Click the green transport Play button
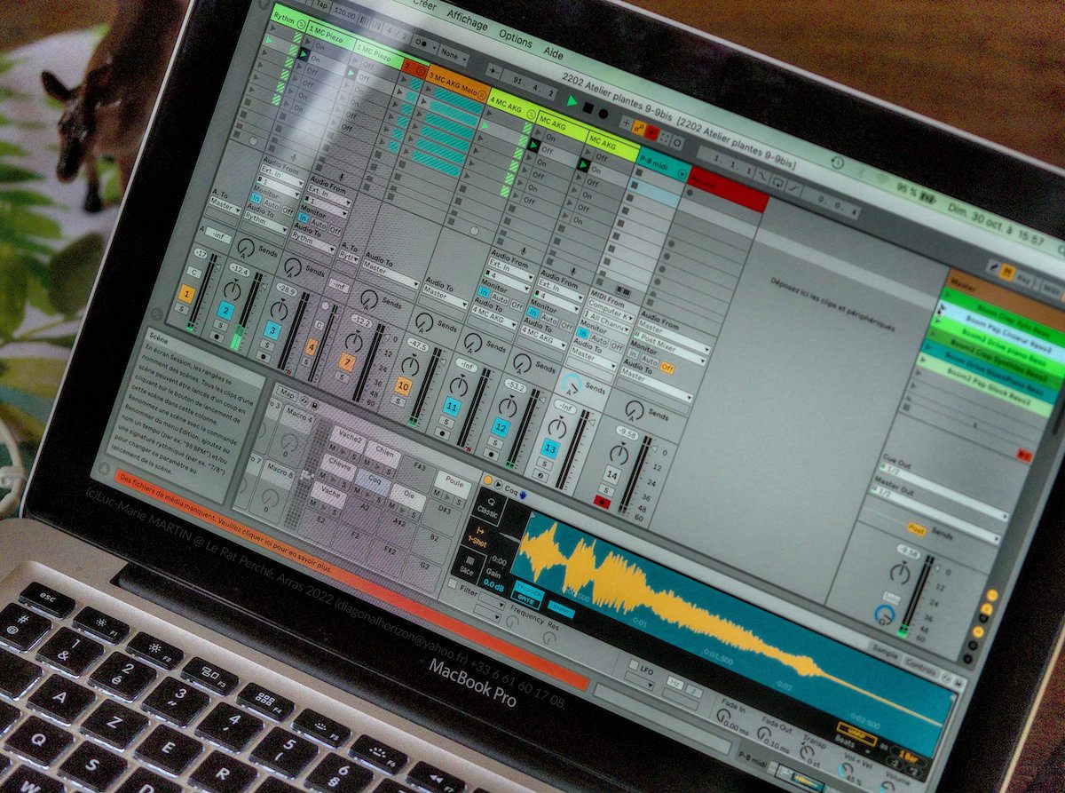 (572, 100)
